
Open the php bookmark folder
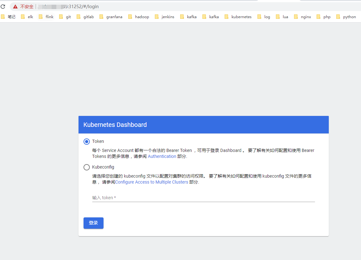coord(323,17)
